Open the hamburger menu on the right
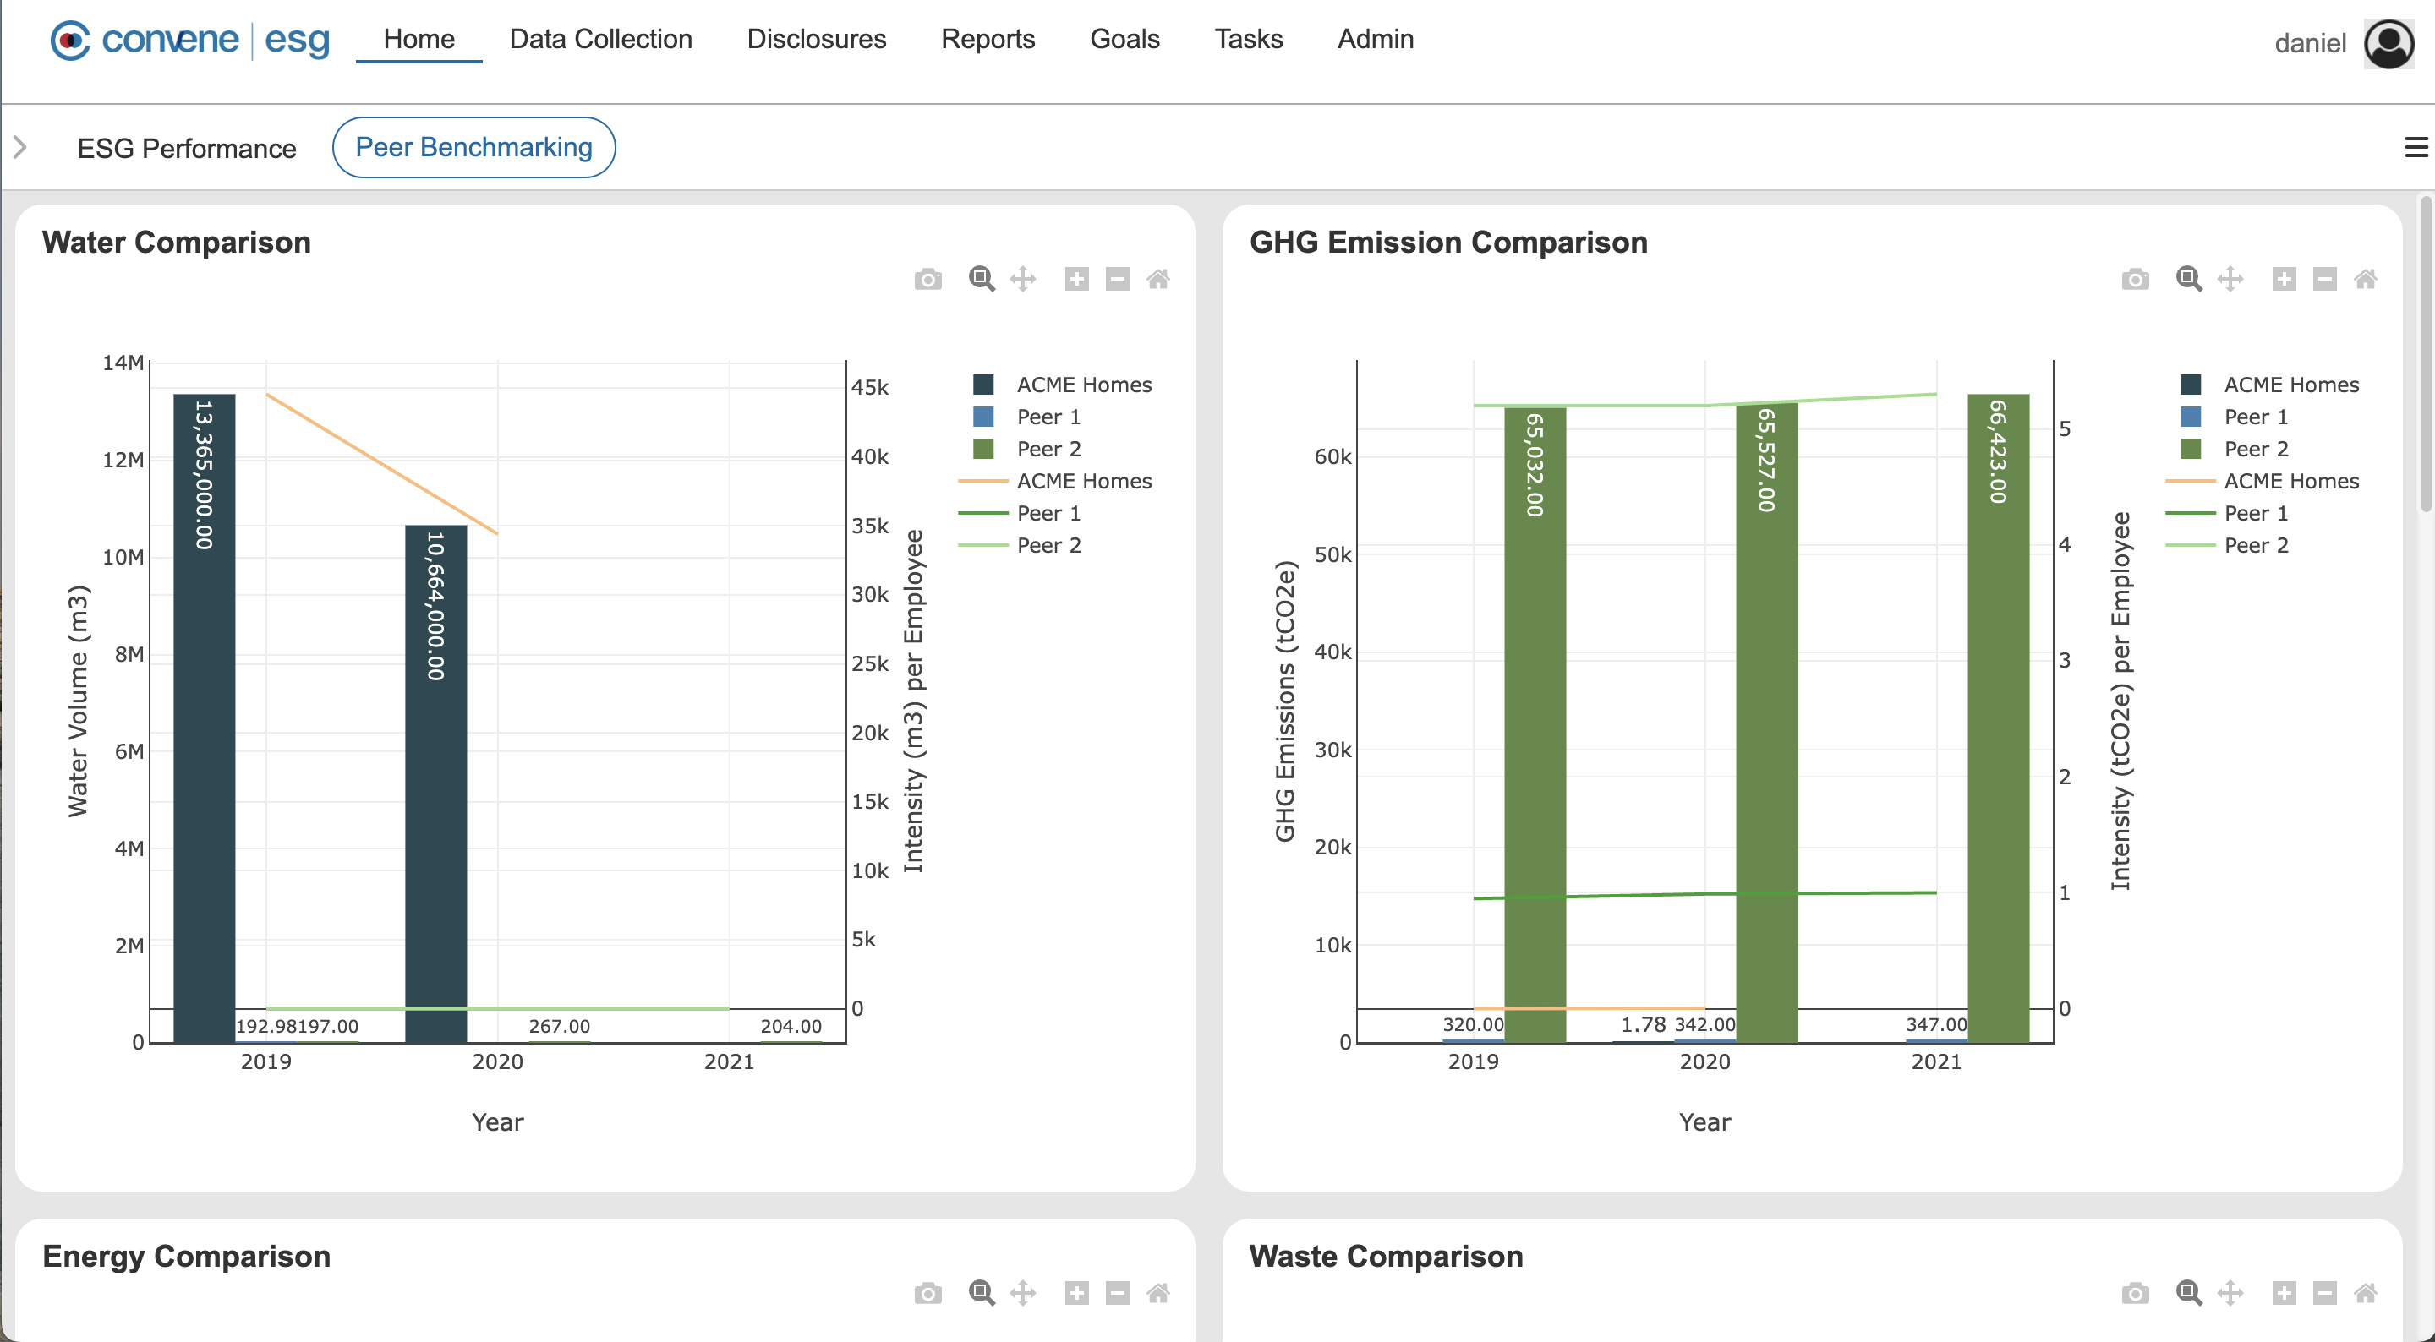Image resolution: width=2435 pixels, height=1342 pixels. (x=2416, y=147)
